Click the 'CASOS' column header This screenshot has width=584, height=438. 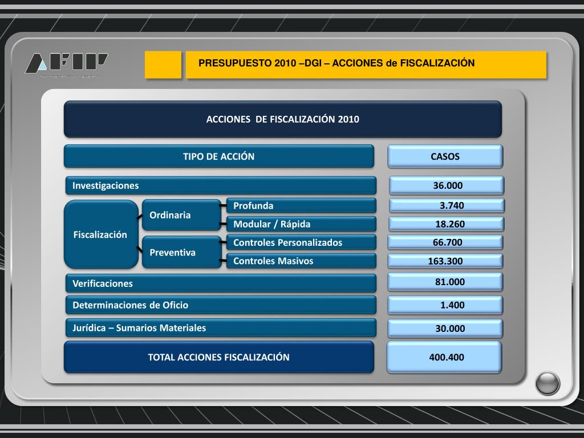tap(445, 156)
